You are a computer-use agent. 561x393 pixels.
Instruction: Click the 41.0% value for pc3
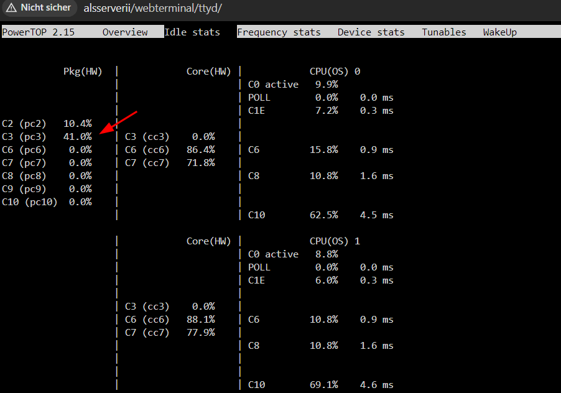click(x=78, y=137)
